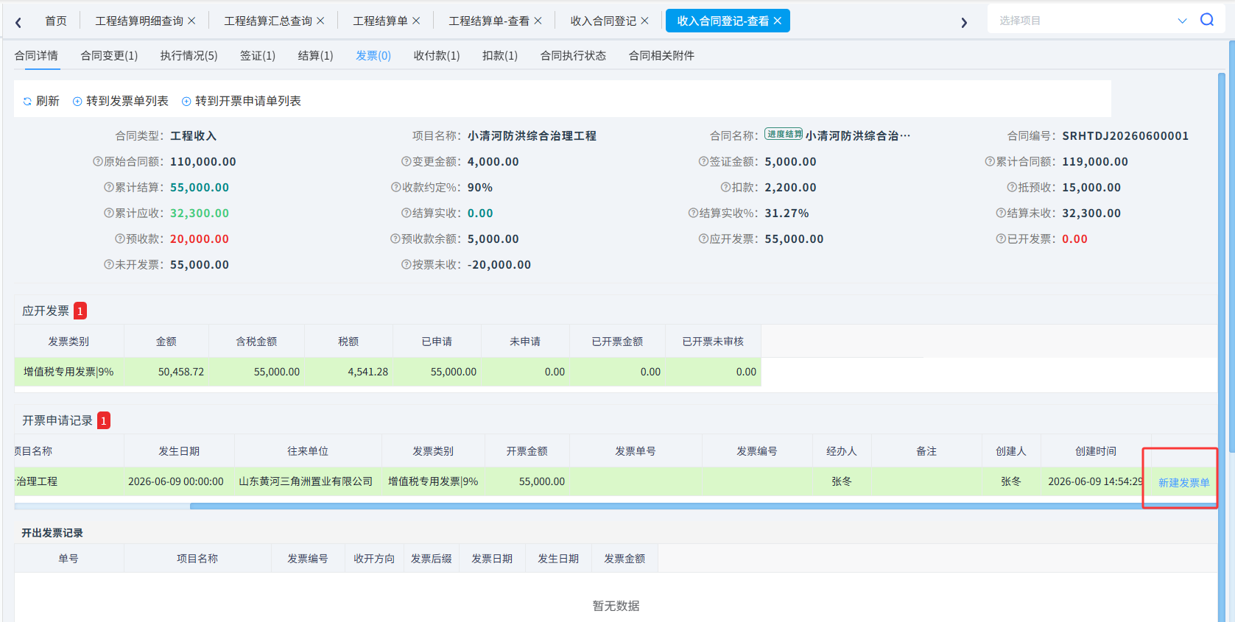
Task: Click help icon beside 已开发票
Action: point(1001,238)
